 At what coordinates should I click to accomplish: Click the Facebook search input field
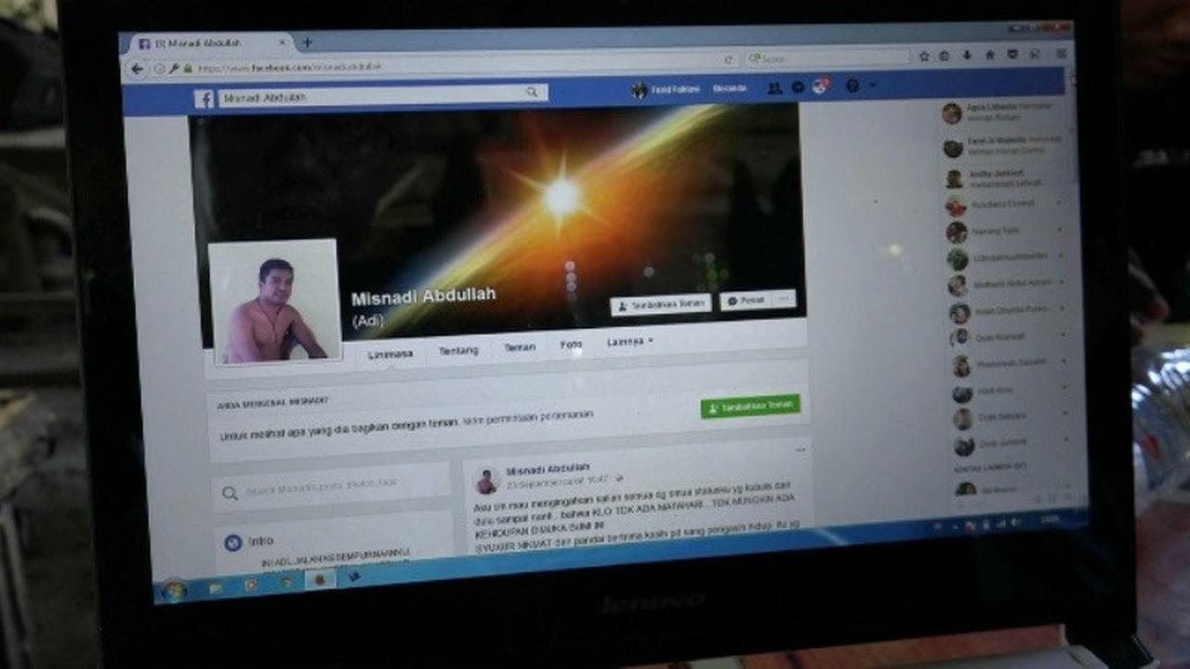[x=372, y=96]
